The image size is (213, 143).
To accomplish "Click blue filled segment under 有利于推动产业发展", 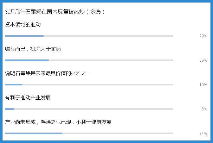I will point(9,109).
